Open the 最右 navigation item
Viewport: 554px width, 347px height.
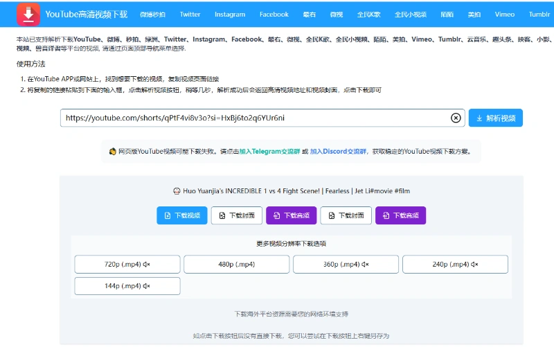click(x=309, y=15)
